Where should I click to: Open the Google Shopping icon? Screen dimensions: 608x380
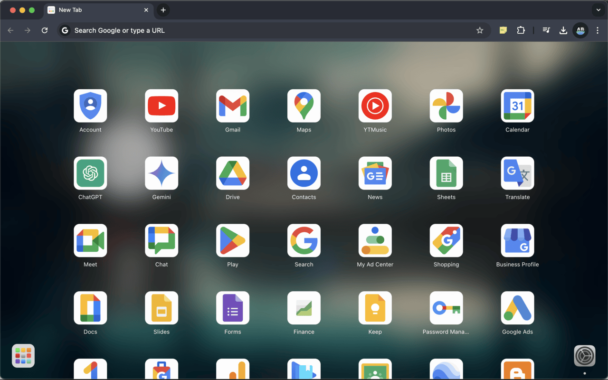[x=446, y=241]
